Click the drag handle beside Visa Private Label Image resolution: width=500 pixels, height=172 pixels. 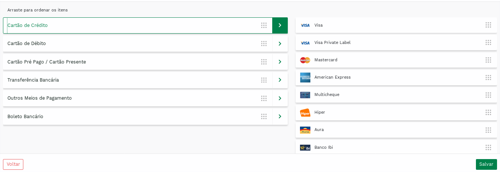point(488,42)
